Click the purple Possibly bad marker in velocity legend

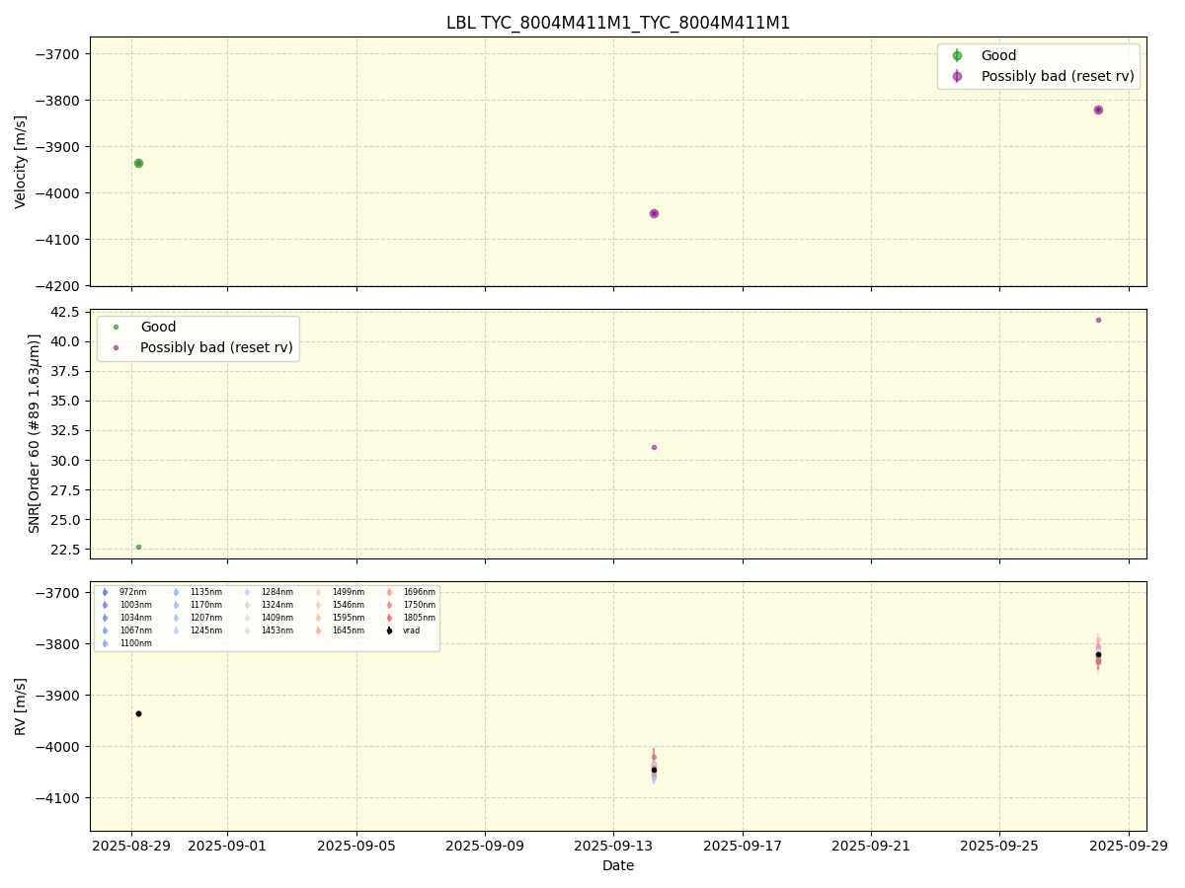(957, 77)
